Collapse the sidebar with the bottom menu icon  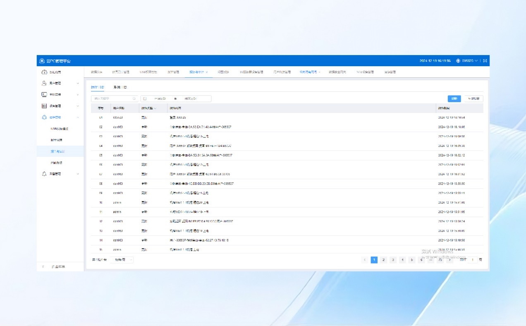pyautogui.click(x=43, y=267)
